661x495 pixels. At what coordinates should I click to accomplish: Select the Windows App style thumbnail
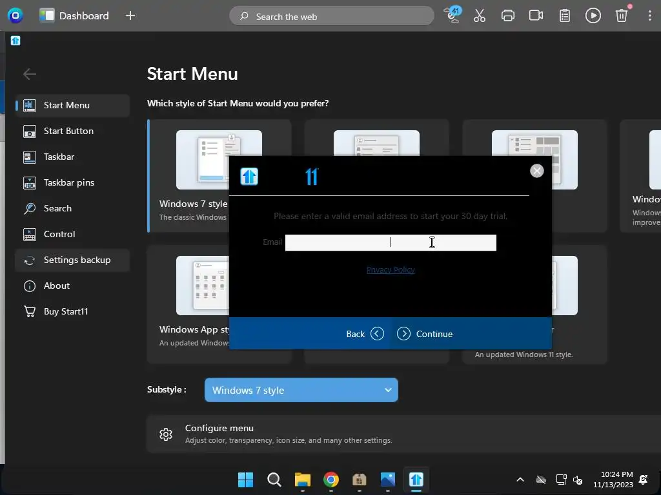click(x=203, y=286)
